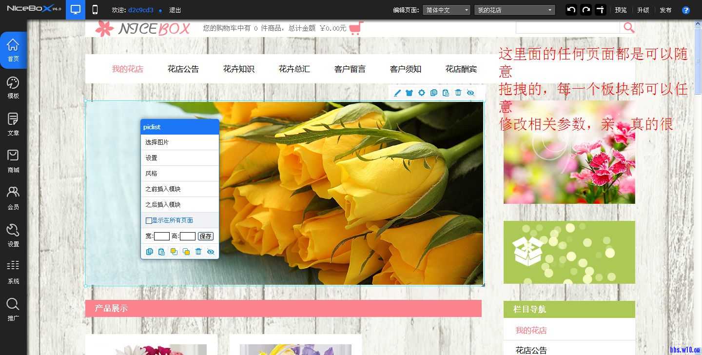Click the 发布 publish link
702x355 pixels.
(665, 10)
